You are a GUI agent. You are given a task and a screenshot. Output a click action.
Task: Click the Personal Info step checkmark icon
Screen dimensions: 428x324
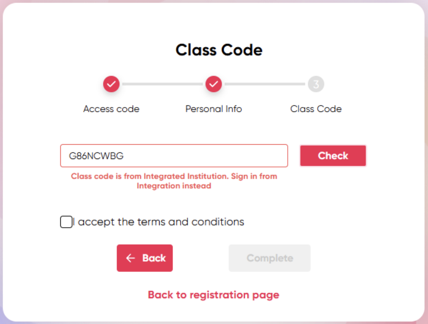[x=214, y=84]
